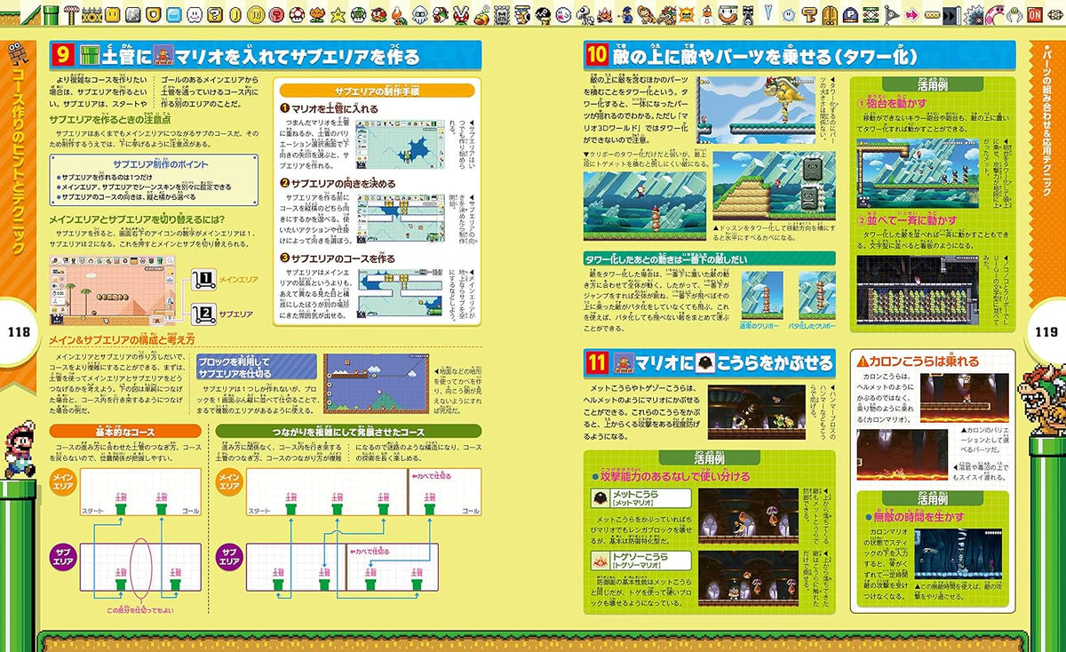Click the green warp pipe icon in the top strip
The height and width of the screenshot is (652, 1066).
tap(50, 14)
